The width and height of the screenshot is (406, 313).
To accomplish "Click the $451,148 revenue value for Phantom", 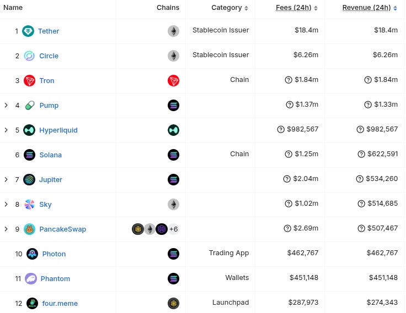I will 383,278.
